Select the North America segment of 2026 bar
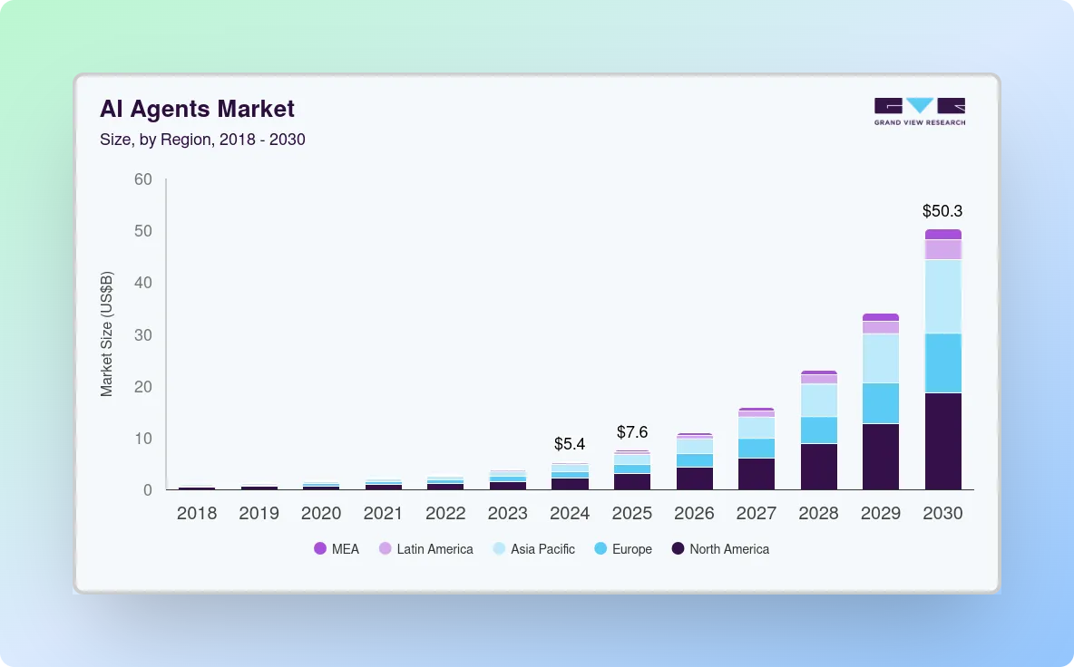 pos(695,478)
